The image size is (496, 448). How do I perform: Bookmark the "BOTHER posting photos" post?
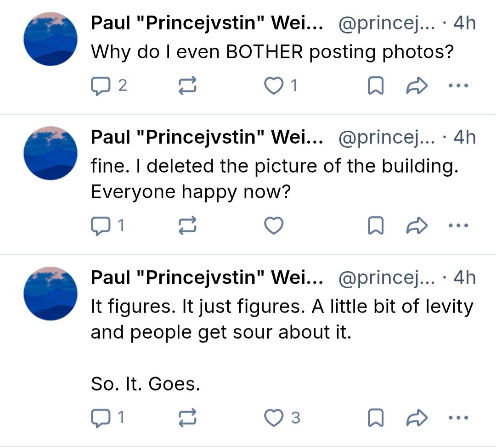point(376,86)
